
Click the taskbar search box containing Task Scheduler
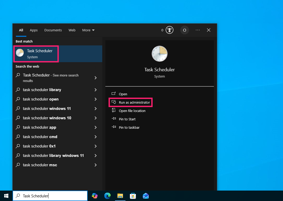click(x=50, y=196)
